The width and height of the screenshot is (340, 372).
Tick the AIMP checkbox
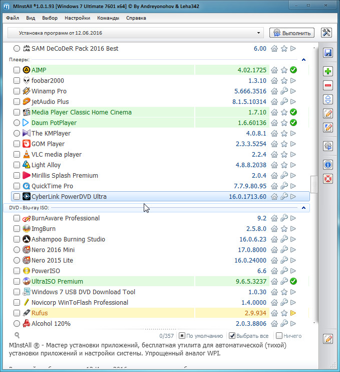17,70
